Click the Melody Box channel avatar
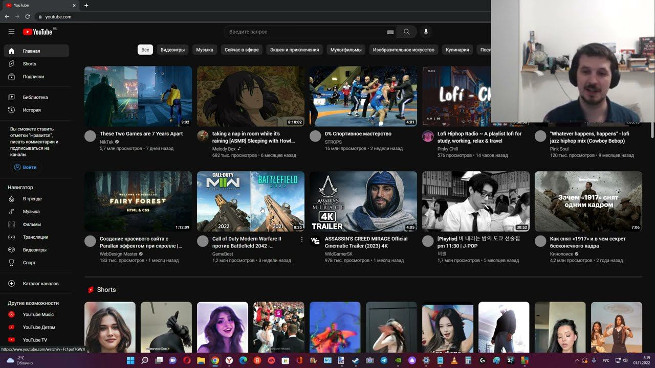This screenshot has height=368, width=655. (203, 136)
